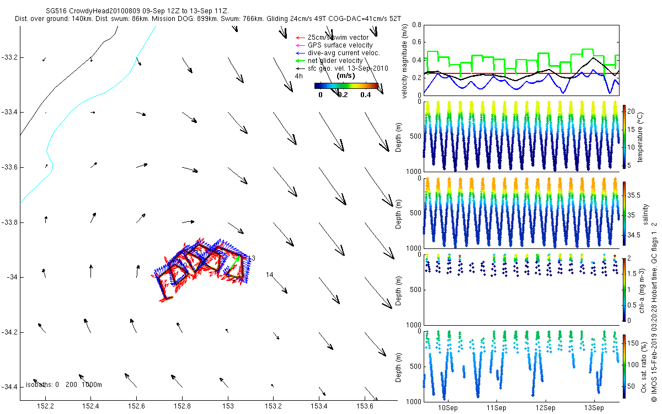The width and height of the screenshot is (662, 414).
Task: Select the black sfc geo. vel. legend arrow
Action: point(301,68)
